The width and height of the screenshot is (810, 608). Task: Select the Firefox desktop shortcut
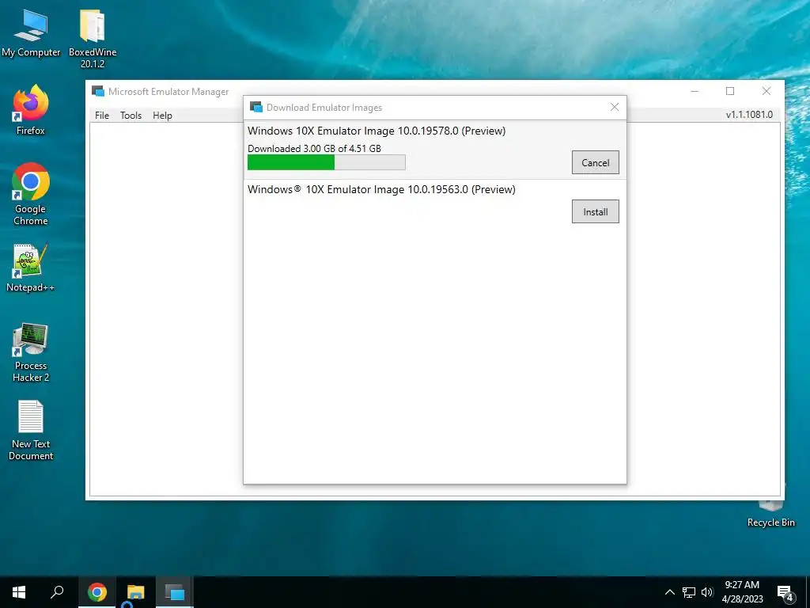[x=31, y=110]
